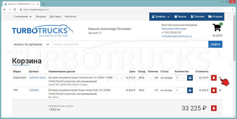The width and height of the screenshot is (237, 119).
Task: Open article 1526995 link
Action: pyautogui.click(x=34, y=90)
